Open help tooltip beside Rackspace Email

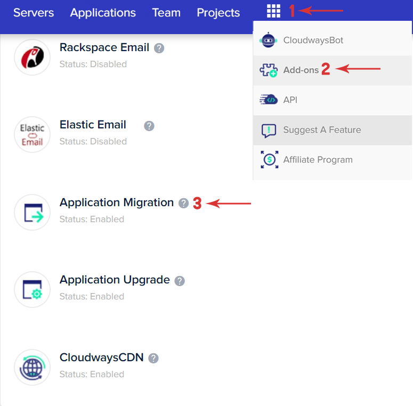(x=159, y=48)
